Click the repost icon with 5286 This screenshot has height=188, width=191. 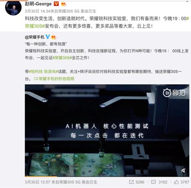[136, 182]
